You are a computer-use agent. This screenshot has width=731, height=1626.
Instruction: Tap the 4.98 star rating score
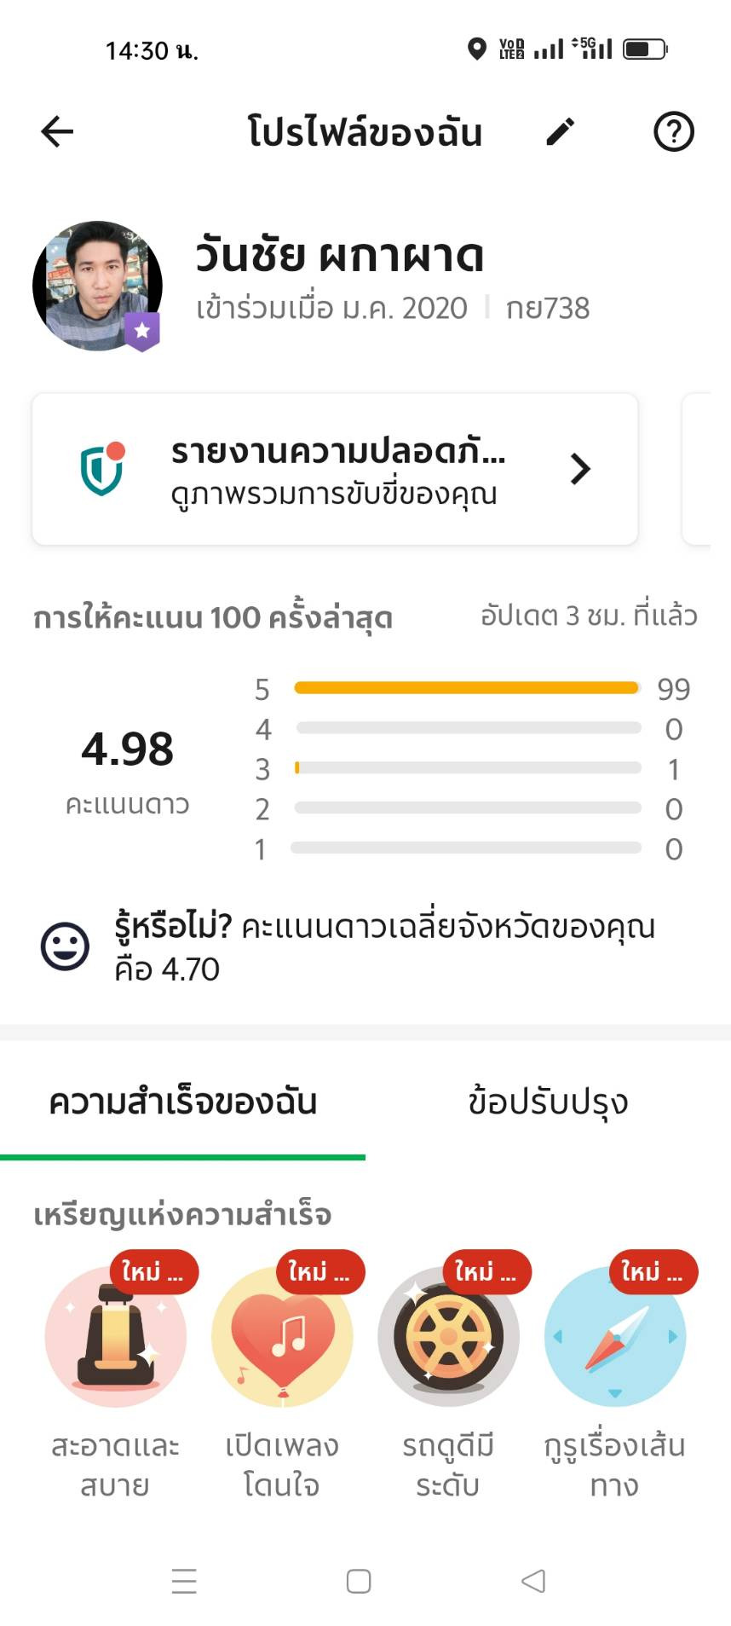point(128,749)
